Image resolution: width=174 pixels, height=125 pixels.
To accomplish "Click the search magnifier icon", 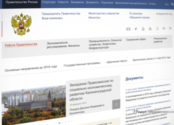I will [x=172, y=4].
